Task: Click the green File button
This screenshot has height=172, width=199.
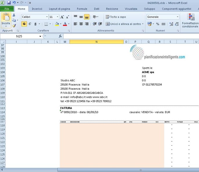Action: pos(7,9)
